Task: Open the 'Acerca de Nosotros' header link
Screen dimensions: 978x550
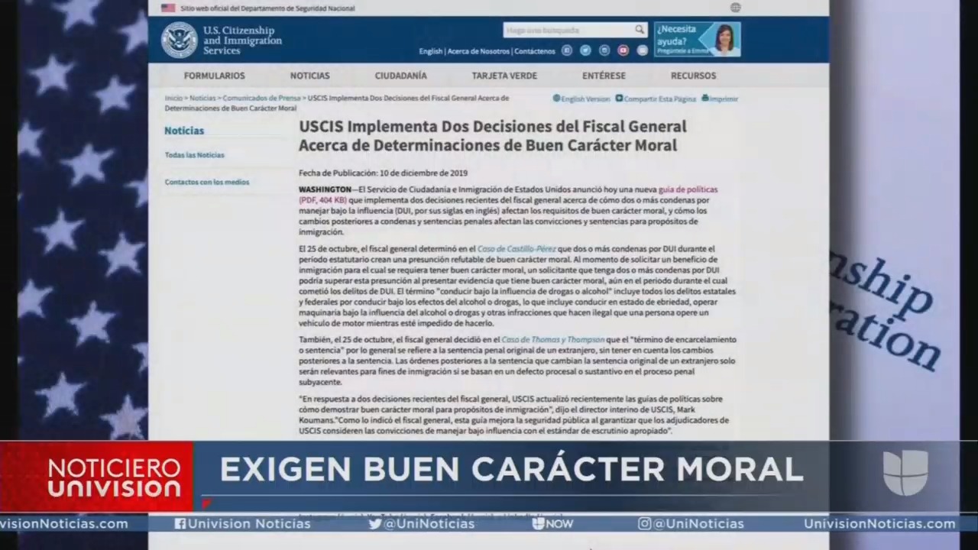Action: click(x=478, y=51)
